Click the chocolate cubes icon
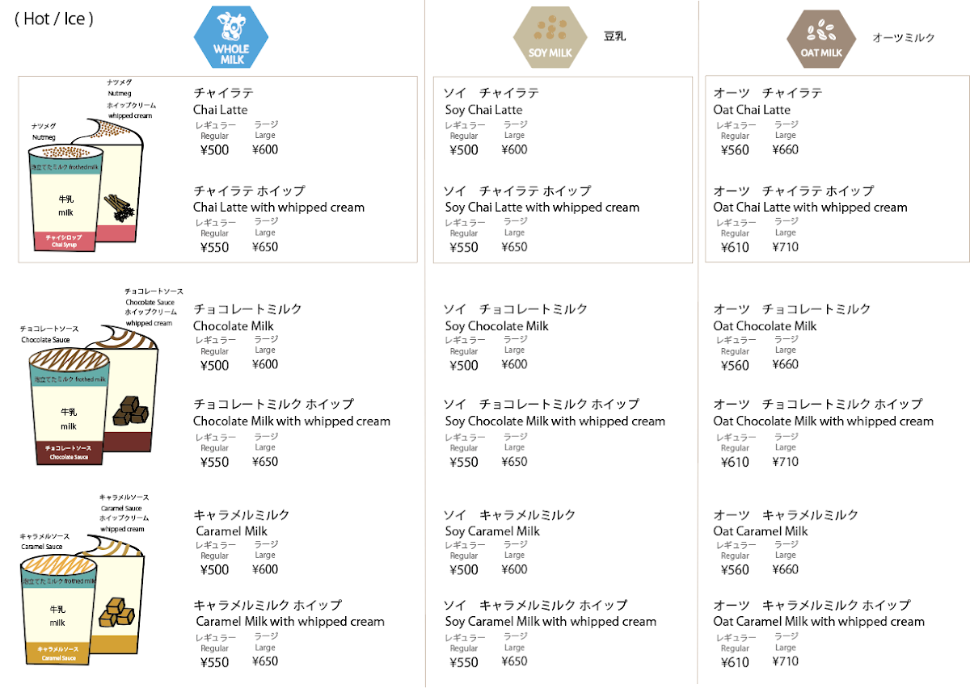Image resolution: width=970 pixels, height=688 pixels. [x=132, y=412]
